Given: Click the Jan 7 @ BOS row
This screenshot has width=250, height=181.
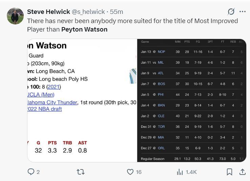Looking at the screenshot, I should coord(191,84).
